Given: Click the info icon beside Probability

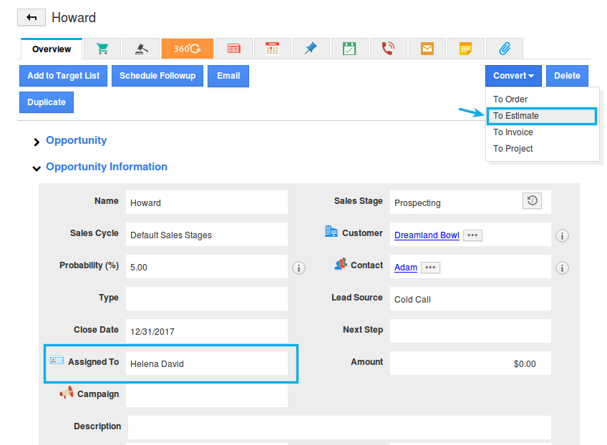Looking at the screenshot, I should pyautogui.click(x=299, y=268).
